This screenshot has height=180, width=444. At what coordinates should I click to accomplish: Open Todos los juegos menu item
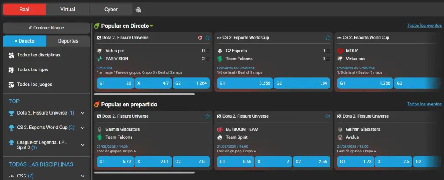(x=46, y=85)
